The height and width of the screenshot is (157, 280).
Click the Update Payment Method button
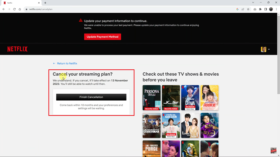103,37
